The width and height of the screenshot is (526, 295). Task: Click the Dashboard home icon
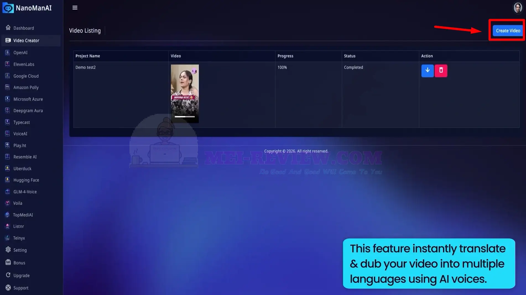(x=8, y=28)
